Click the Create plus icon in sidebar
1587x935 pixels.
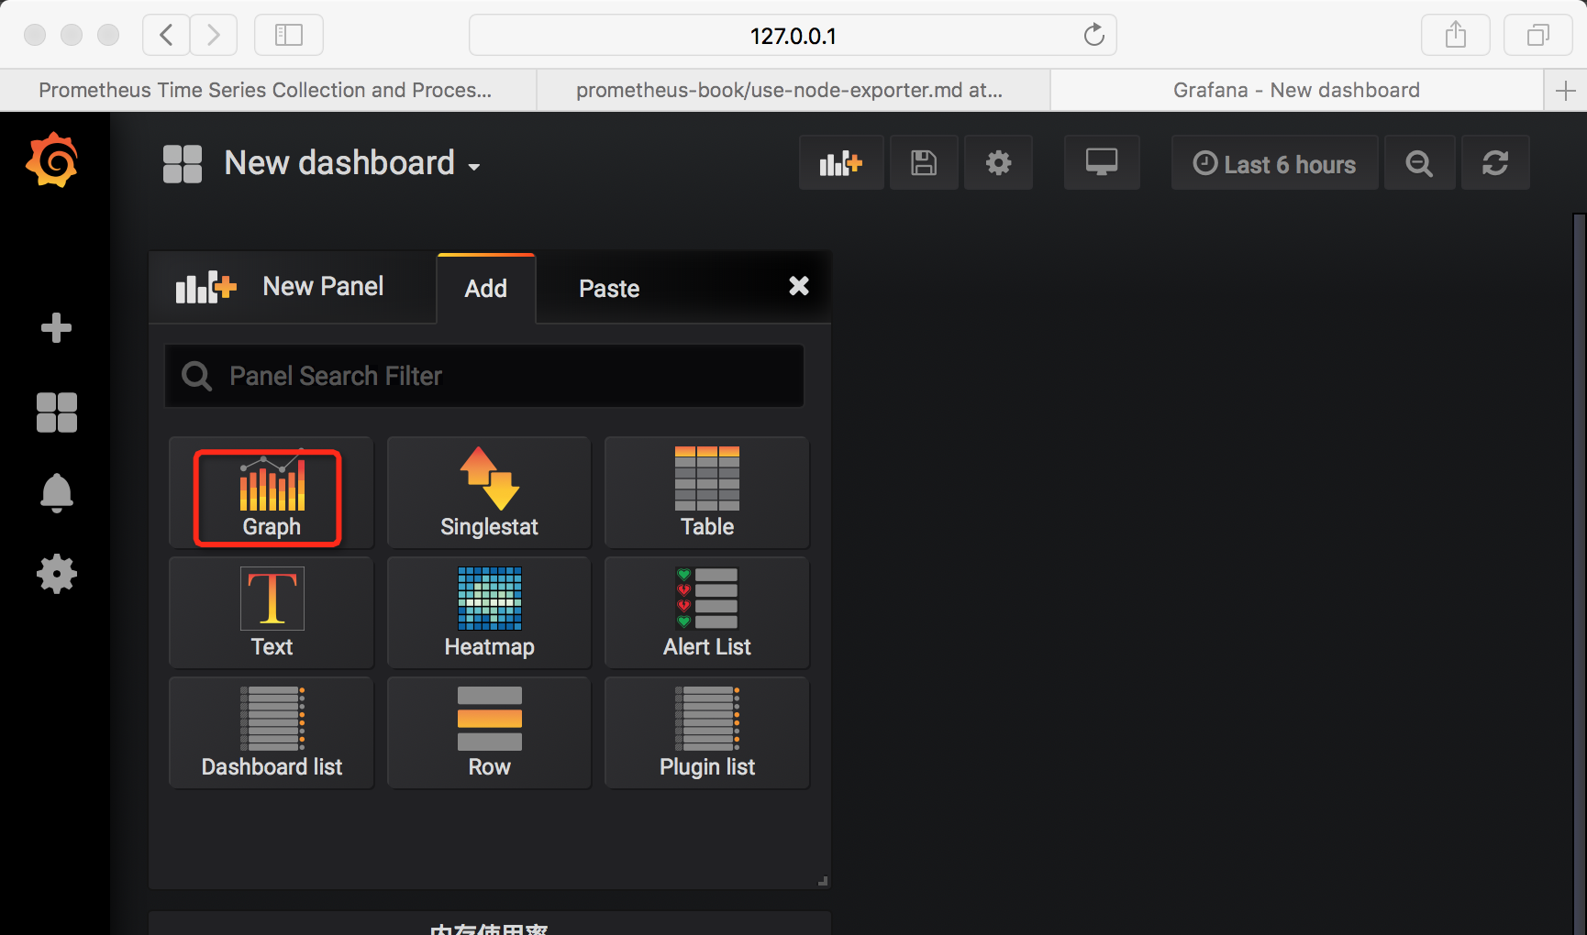pyautogui.click(x=56, y=327)
